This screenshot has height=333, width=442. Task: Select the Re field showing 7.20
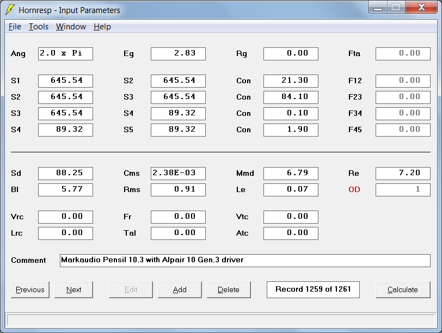click(x=403, y=174)
